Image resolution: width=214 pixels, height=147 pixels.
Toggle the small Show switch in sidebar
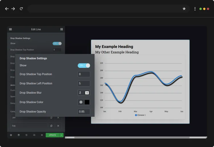tap(57, 43)
